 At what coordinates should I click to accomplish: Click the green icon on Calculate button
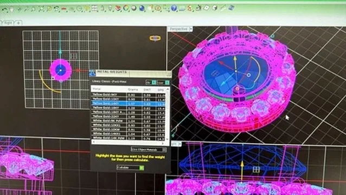click(142, 168)
